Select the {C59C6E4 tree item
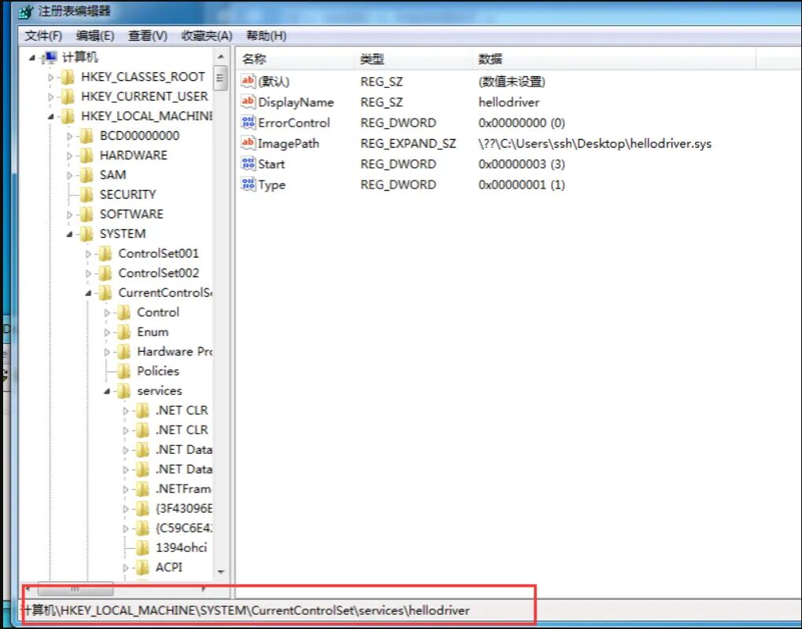802x629 pixels. pos(184,528)
